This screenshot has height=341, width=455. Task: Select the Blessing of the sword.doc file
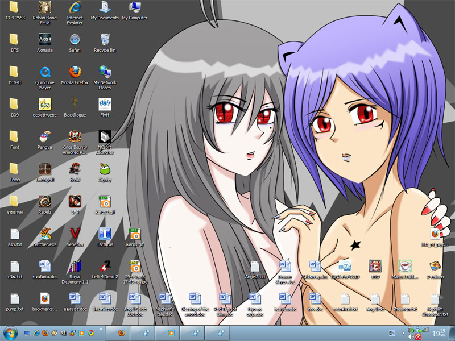[195, 305]
